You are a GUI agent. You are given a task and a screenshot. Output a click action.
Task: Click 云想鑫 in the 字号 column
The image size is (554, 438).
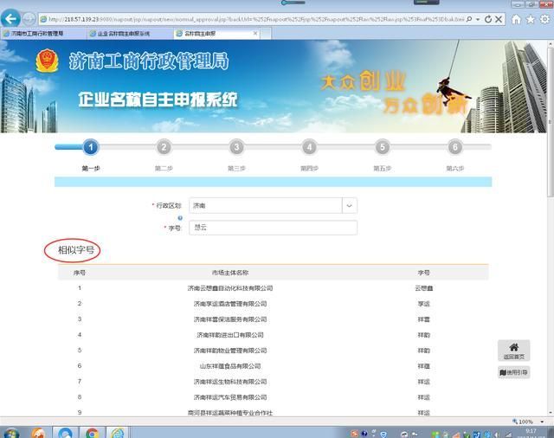423,288
